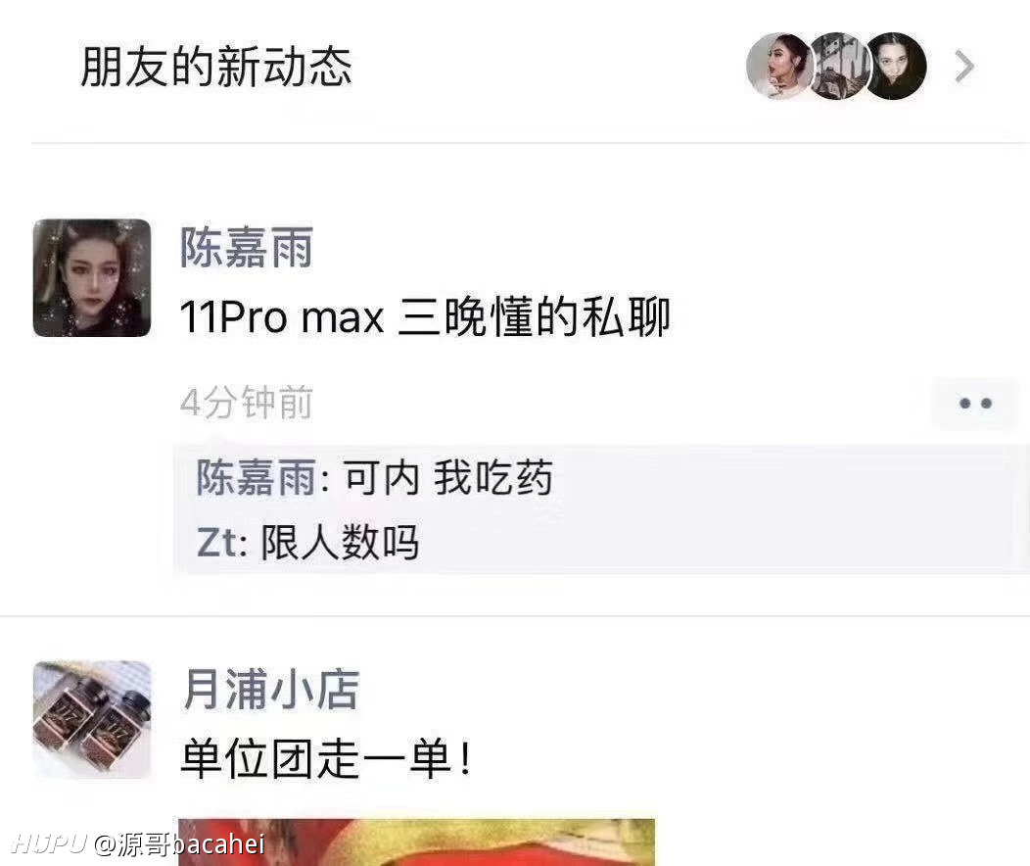Image resolution: width=1030 pixels, height=866 pixels.
Task: Reply to comment 可内 我吃药
Action: (448, 477)
